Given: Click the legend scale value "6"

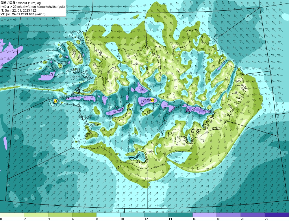Looking at the screenshot, I should pyautogui.click(x=73, y=219).
